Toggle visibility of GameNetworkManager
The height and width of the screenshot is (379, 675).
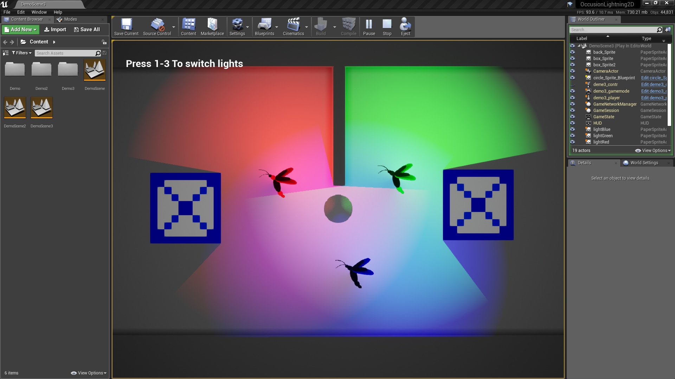(573, 104)
